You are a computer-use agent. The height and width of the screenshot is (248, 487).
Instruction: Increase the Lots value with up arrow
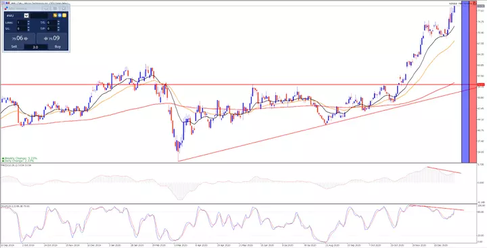[28, 22]
